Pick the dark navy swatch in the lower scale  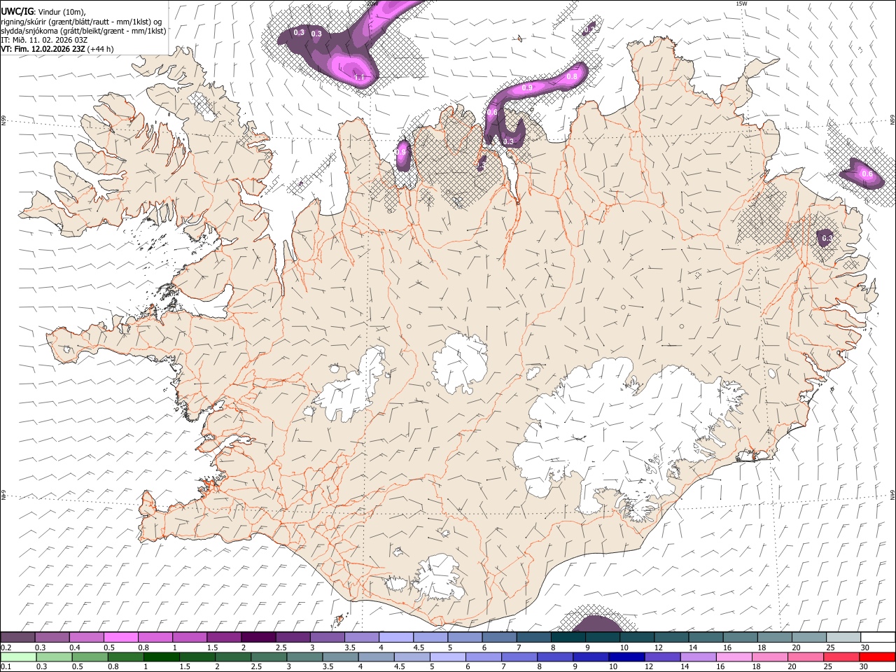pyautogui.click(x=625, y=657)
